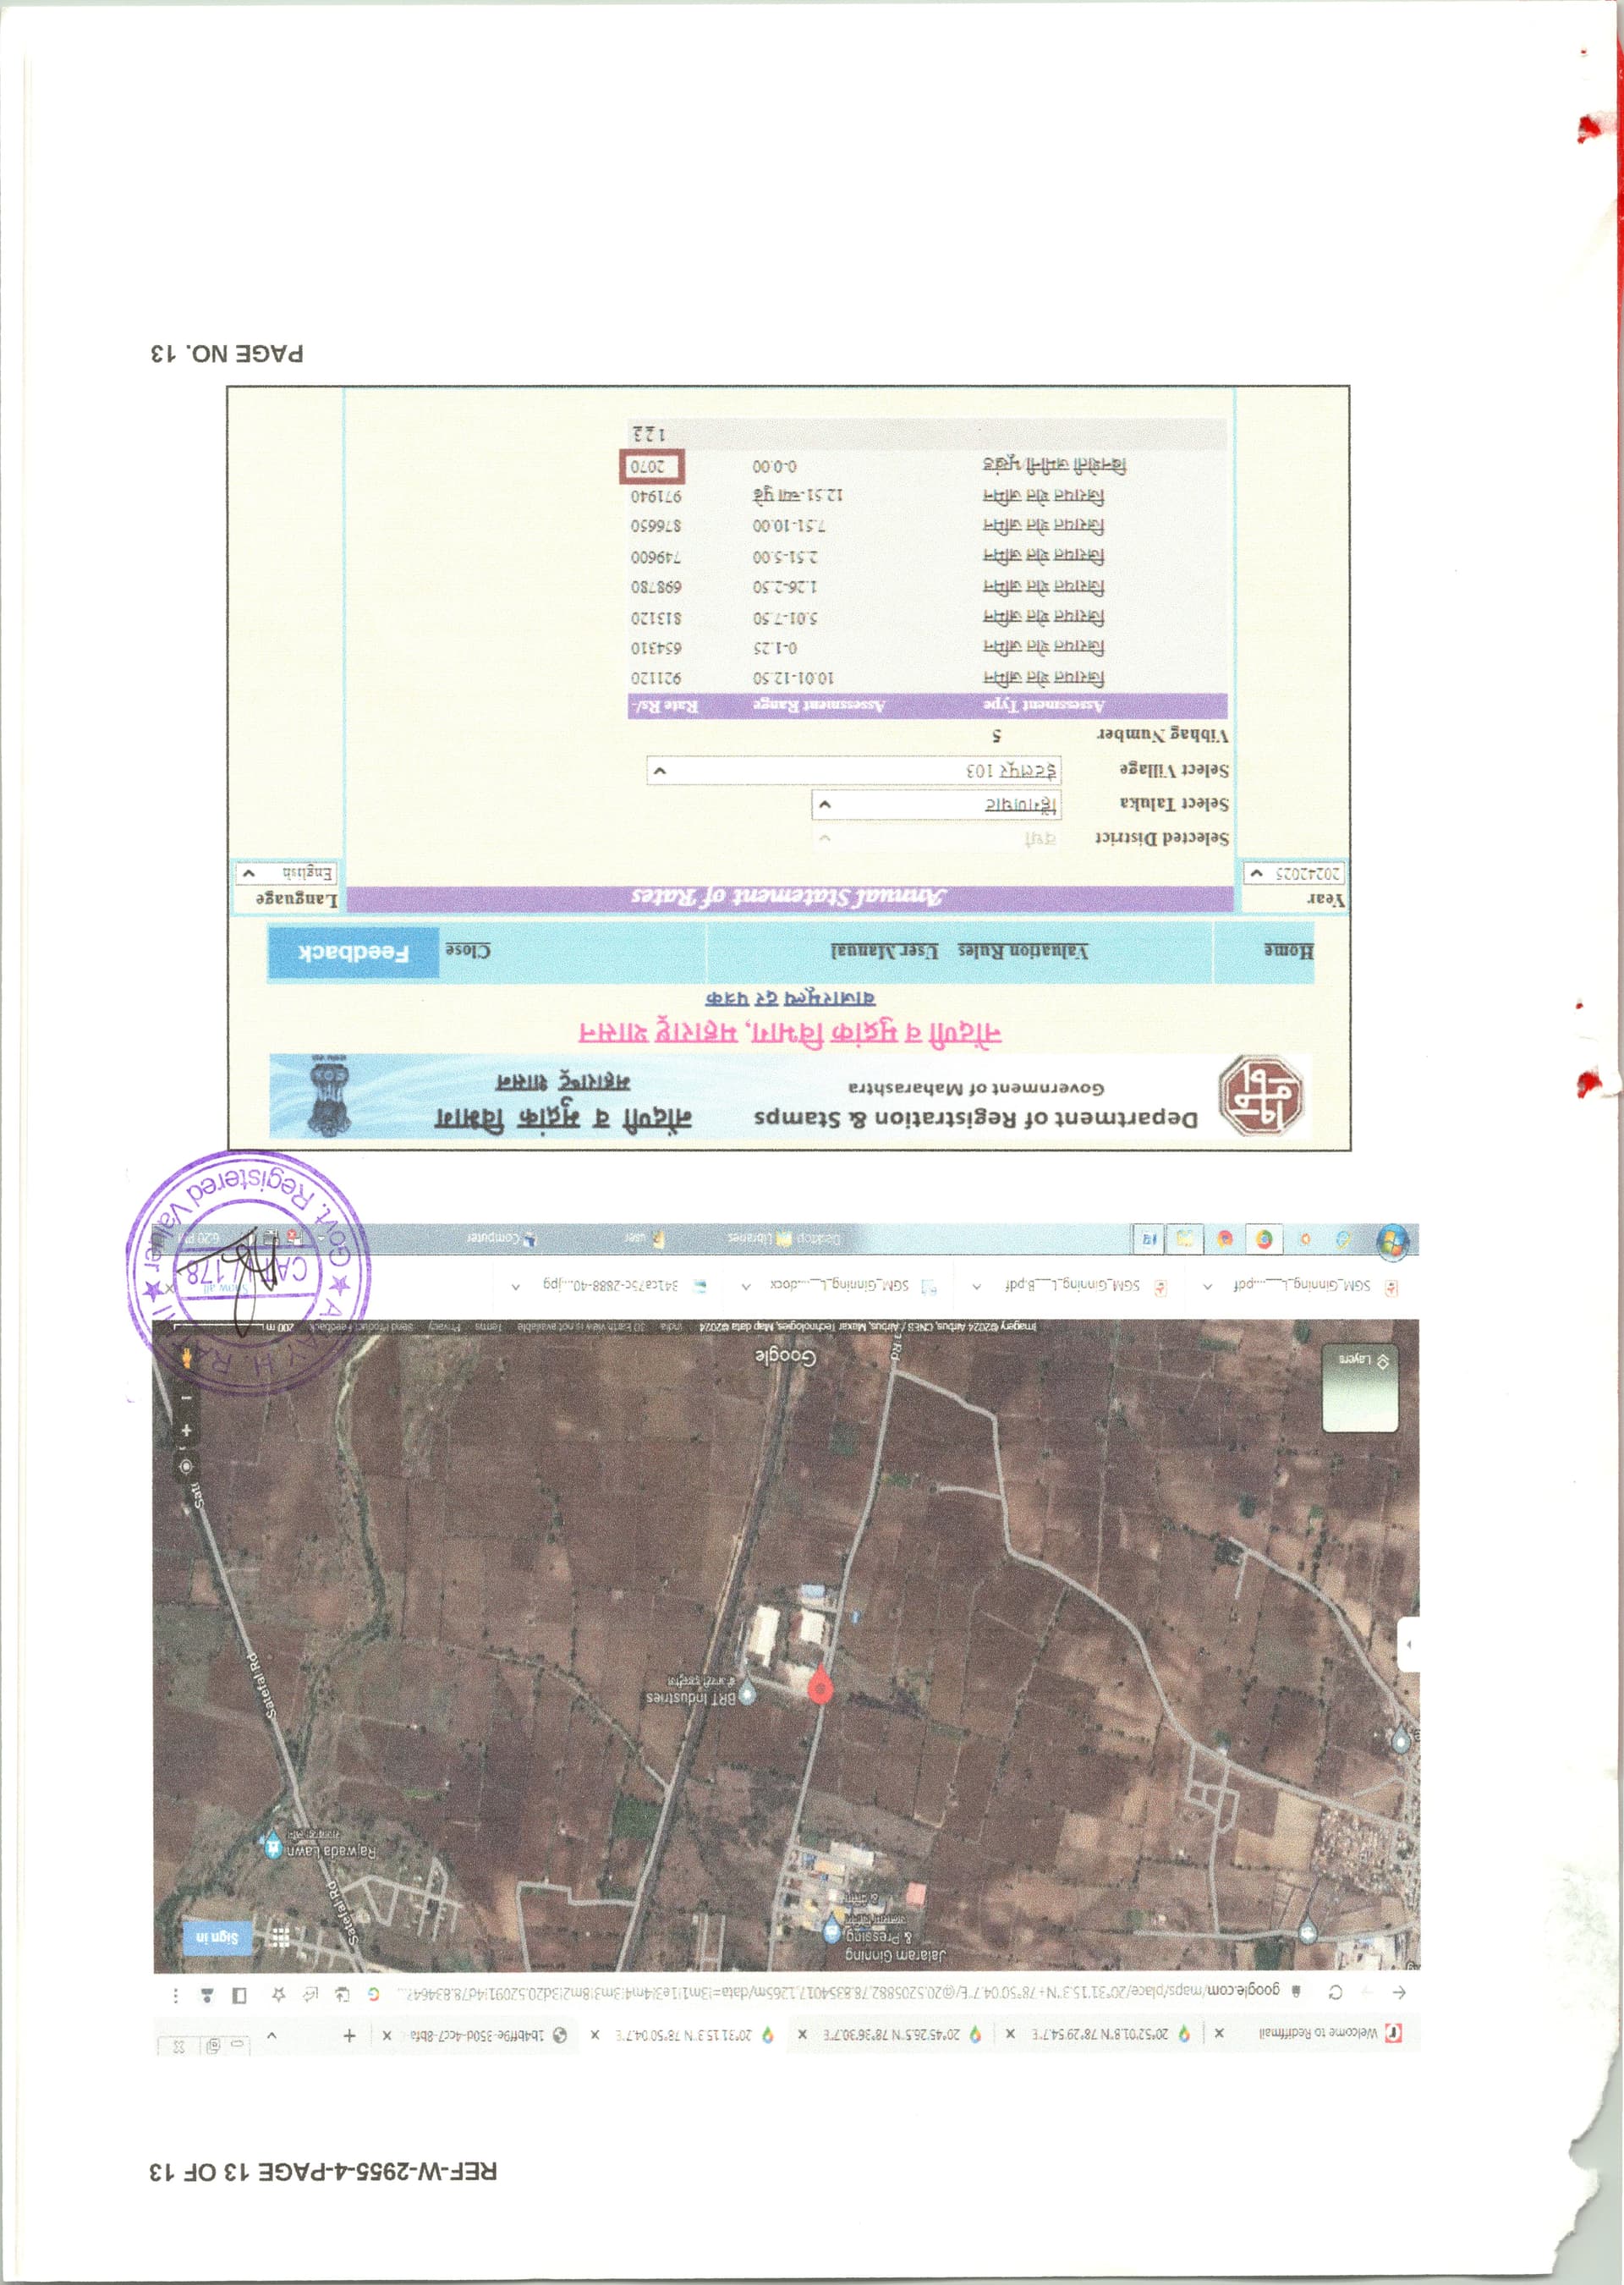Click the google.com/maps address bar

coord(845,1992)
